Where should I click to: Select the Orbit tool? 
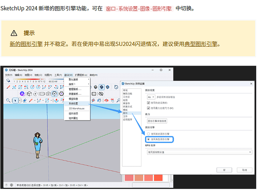106,100
